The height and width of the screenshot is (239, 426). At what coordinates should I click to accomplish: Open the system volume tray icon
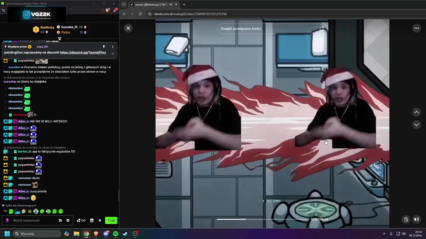pos(403,234)
